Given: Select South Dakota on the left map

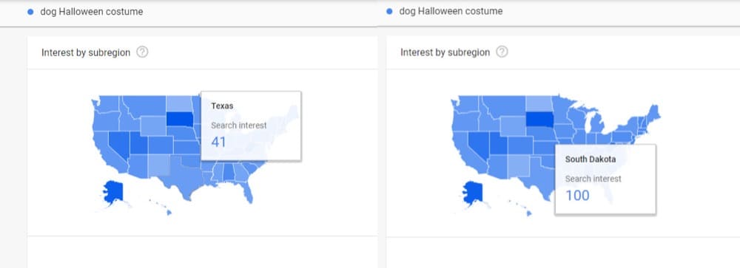Looking at the screenshot, I should coord(179,119).
